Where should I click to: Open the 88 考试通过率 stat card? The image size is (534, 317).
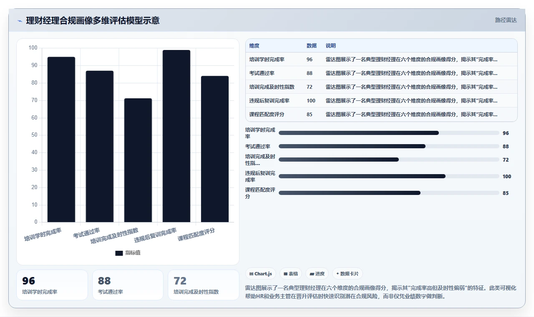pyautogui.click(x=128, y=285)
